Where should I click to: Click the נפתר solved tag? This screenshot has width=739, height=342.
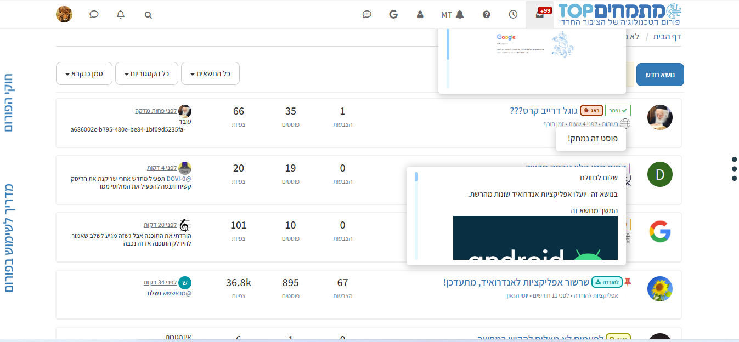tap(618, 111)
